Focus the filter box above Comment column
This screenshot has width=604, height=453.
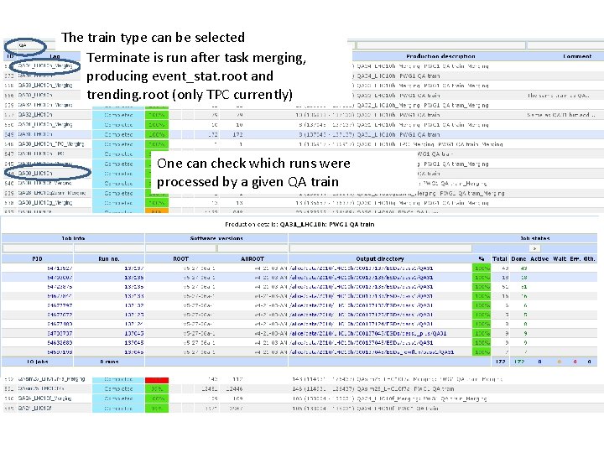[x=565, y=45]
